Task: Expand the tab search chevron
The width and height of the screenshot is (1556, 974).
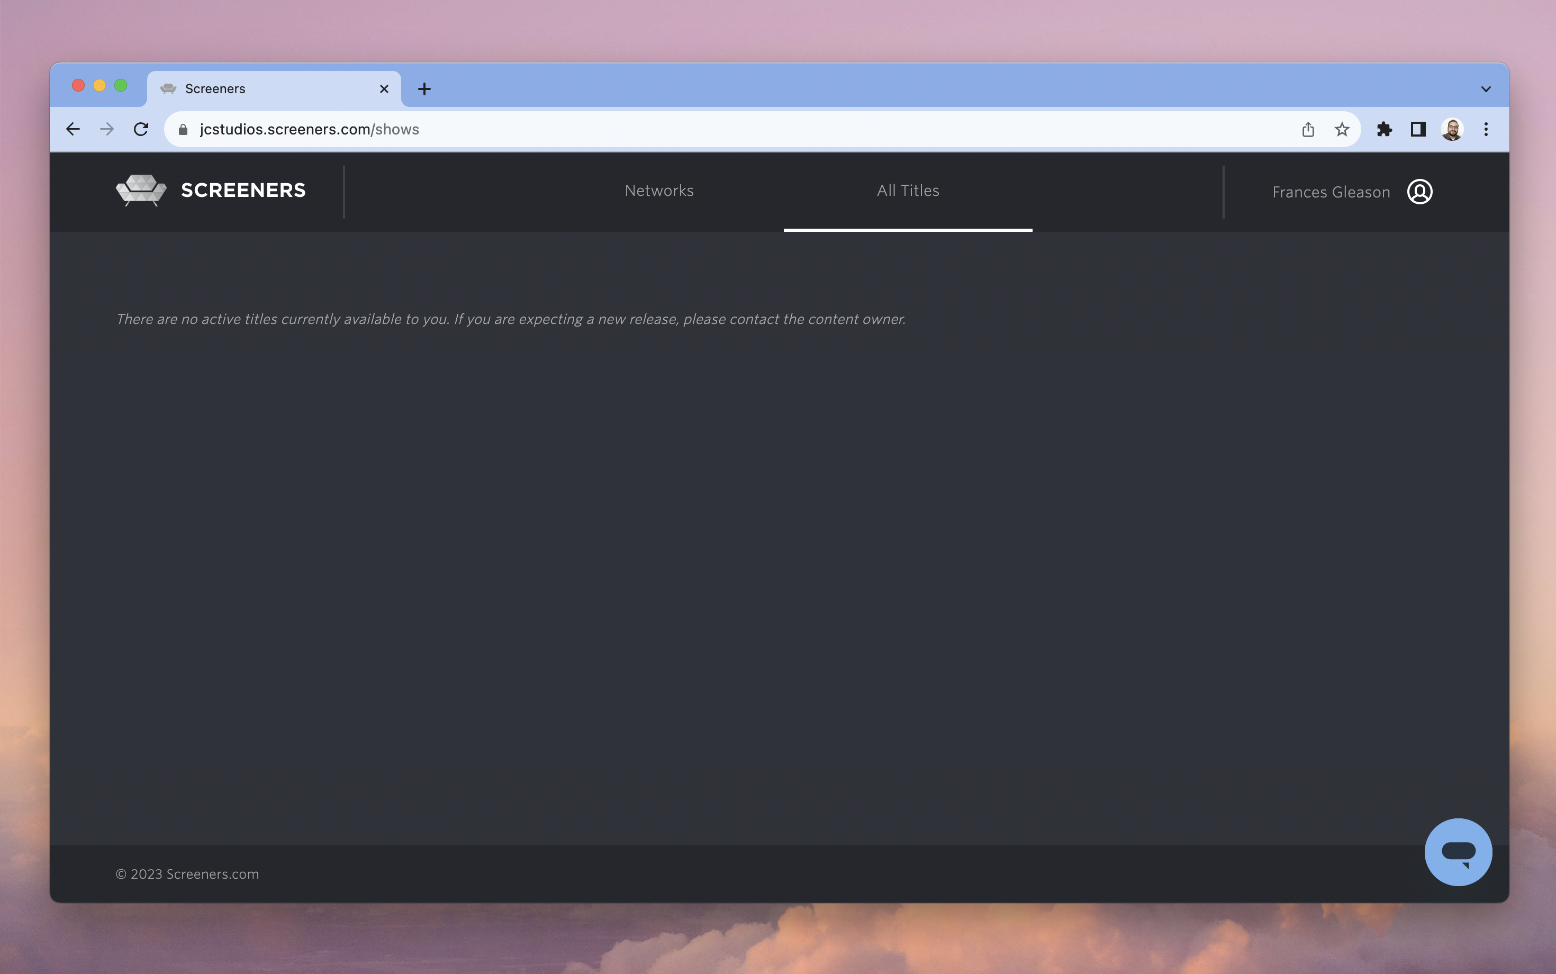Action: pos(1485,88)
